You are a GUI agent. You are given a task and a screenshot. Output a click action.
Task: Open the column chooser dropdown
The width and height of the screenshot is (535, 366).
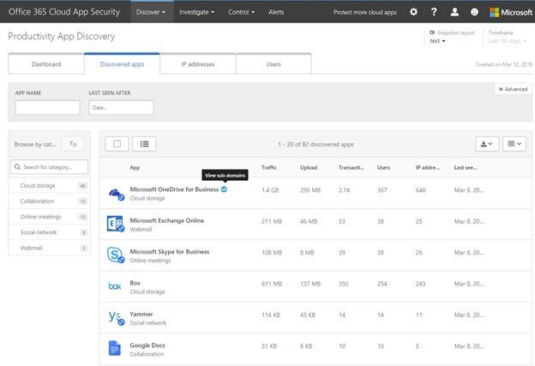click(514, 144)
